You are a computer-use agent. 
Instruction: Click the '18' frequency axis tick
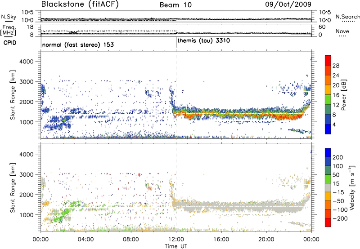coord(30,27)
